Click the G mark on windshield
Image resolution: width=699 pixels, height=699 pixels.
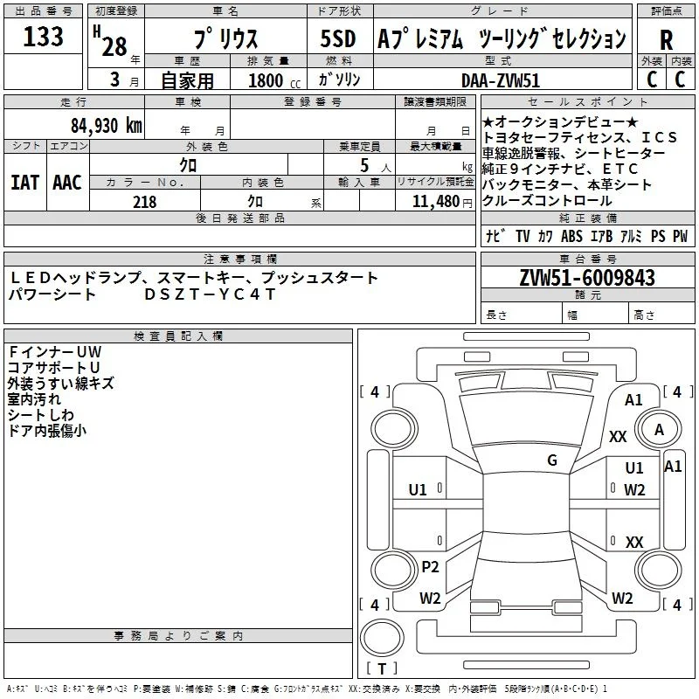(x=552, y=460)
